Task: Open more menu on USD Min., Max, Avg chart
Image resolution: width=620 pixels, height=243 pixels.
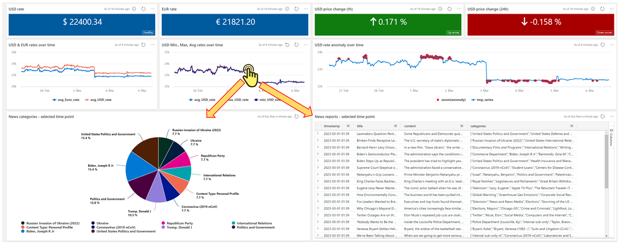Action: point(305,45)
